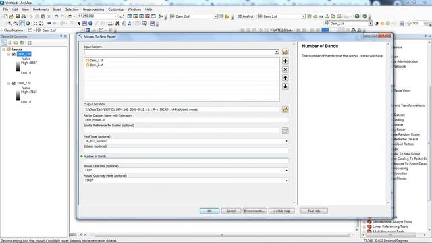Open the Geoprocessing menu

(x=93, y=9)
